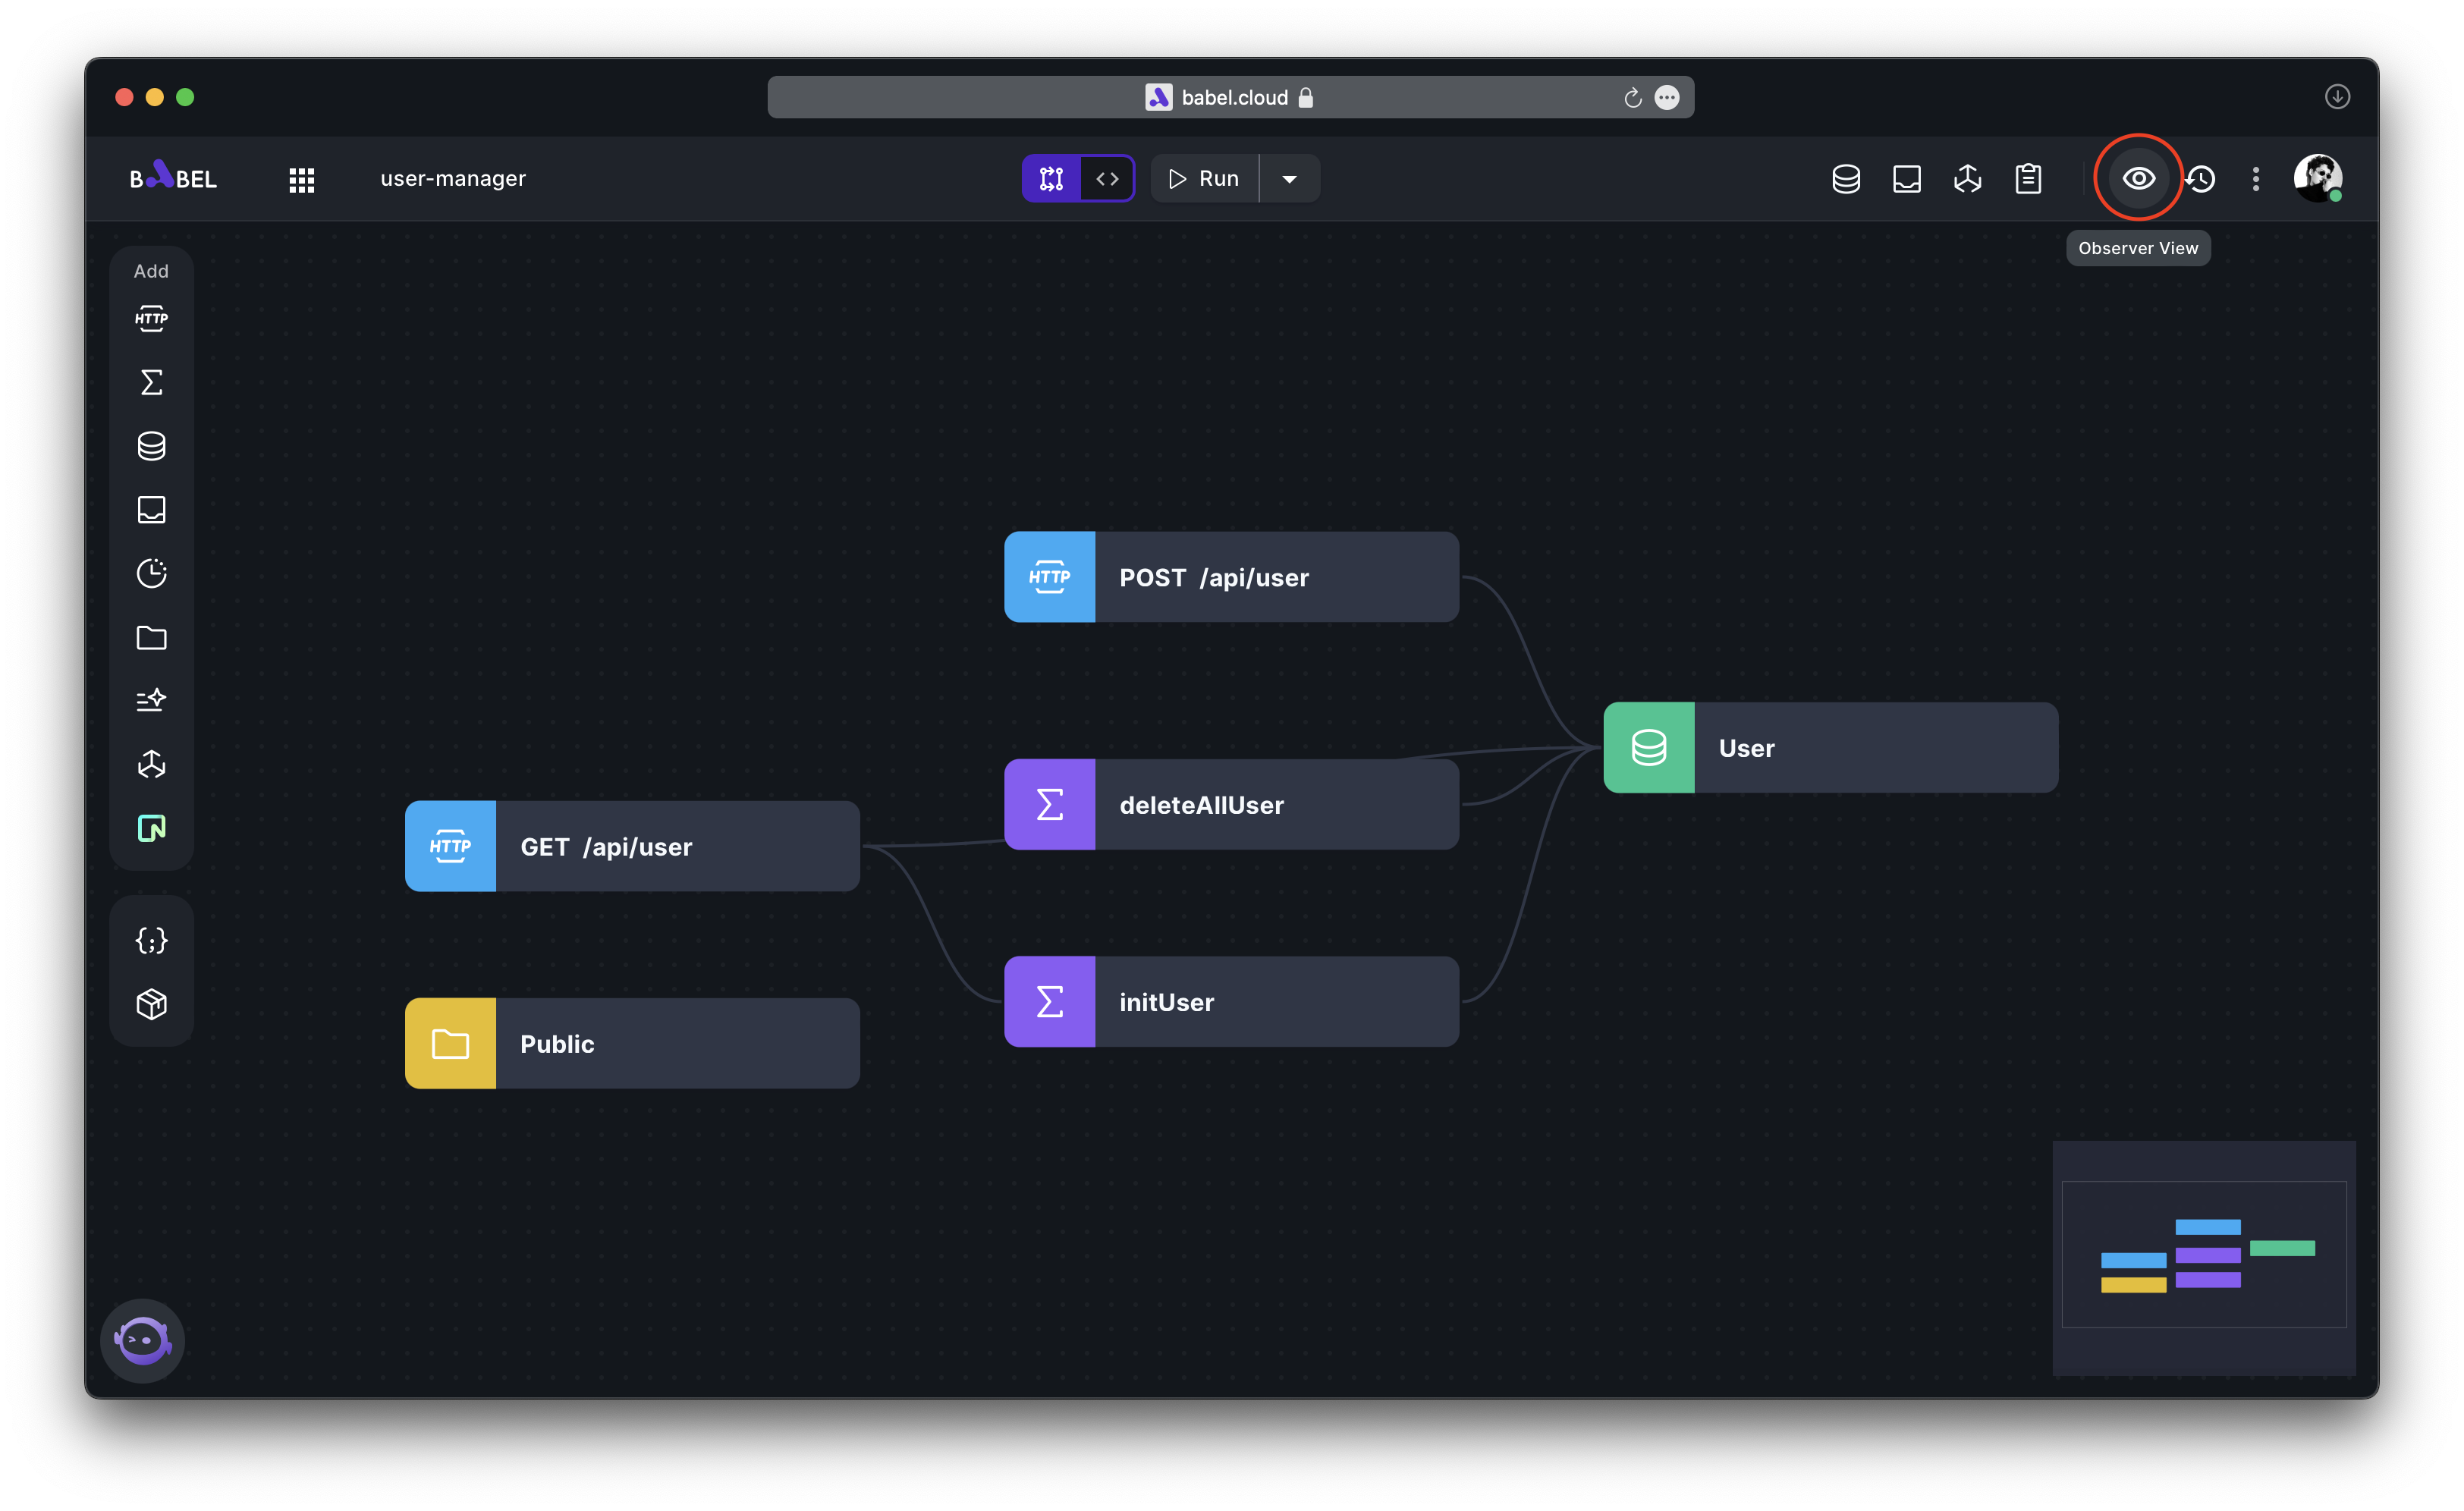Open the curly braces config icon
Image resolution: width=2464 pixels, height=1511 pixels.
click(151, 941)
